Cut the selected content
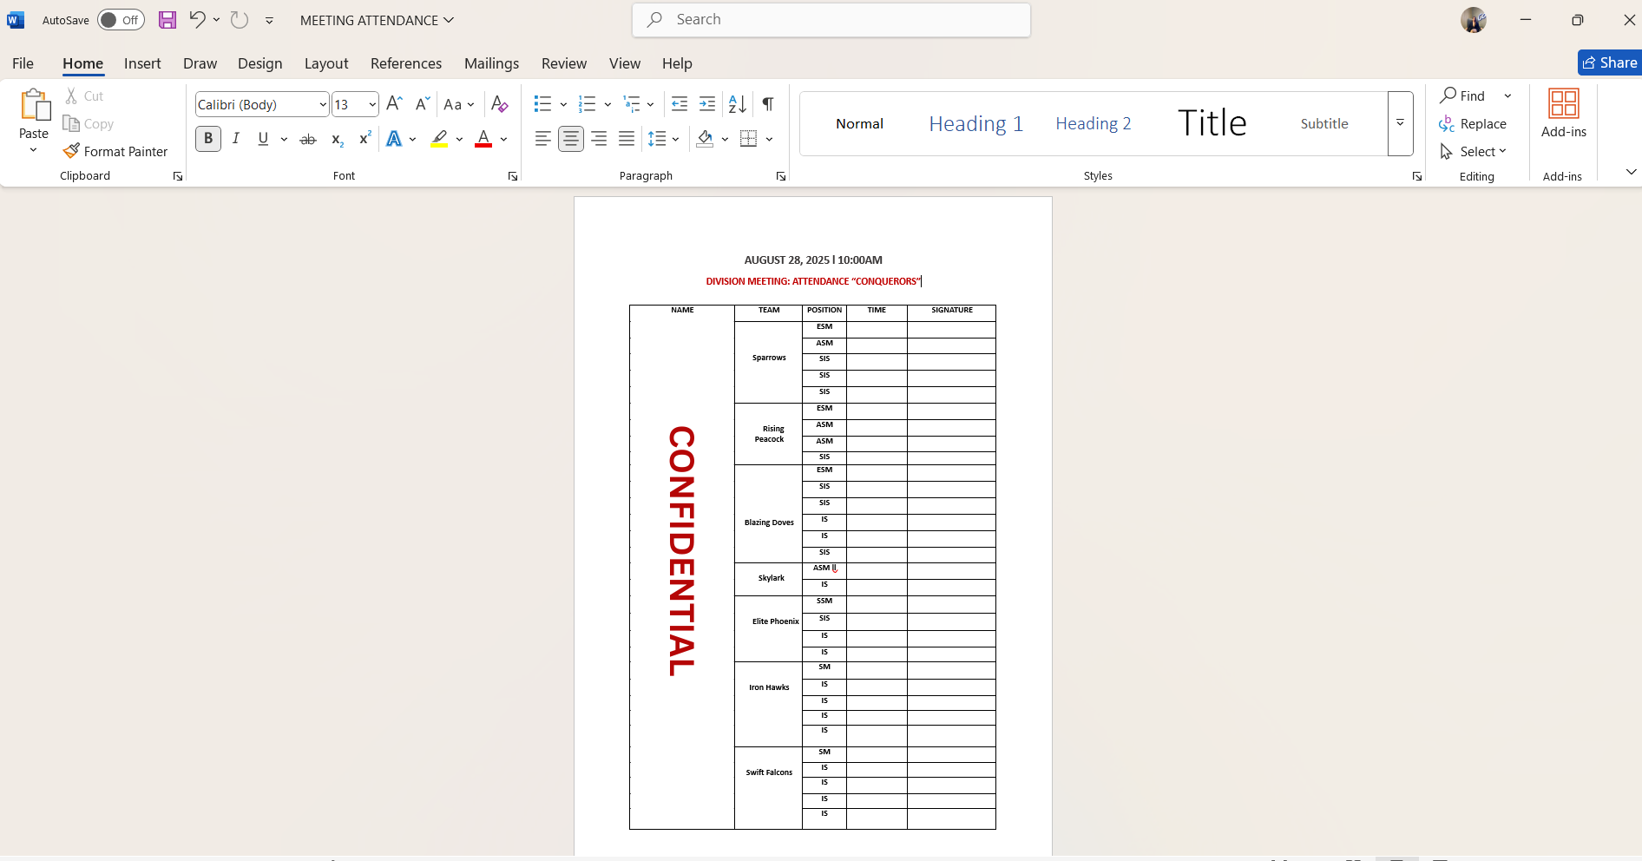Screen dimensions: 1642x861 [x=84, y=96]
